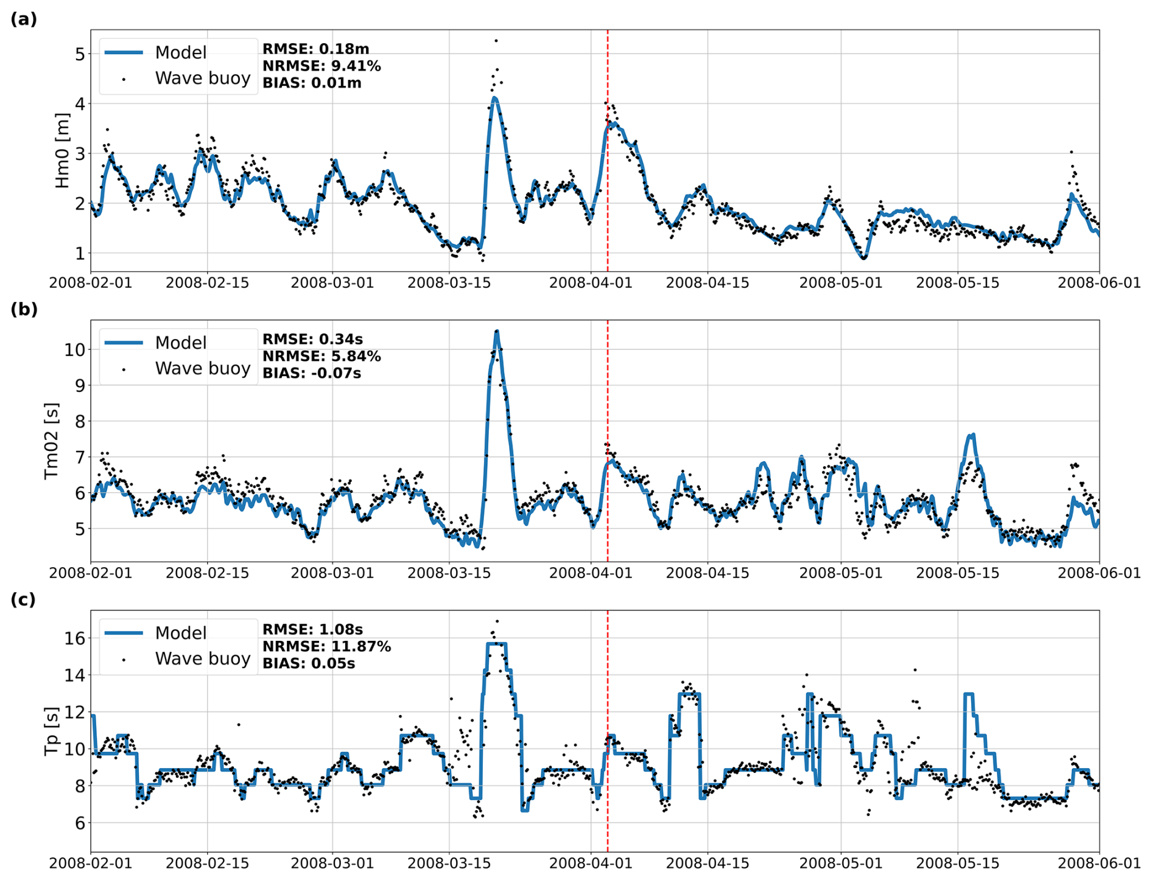The width and height of the screenshot is (1152, 880).
Task: Click the 'Hm0 [m]' y-axis label
Action: [62, 150]
